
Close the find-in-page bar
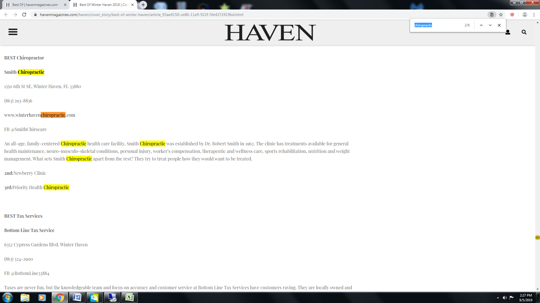pos(499,25)
